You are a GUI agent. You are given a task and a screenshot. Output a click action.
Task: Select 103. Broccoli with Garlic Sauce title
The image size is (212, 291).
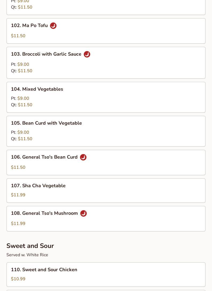(x=46, y=54)
